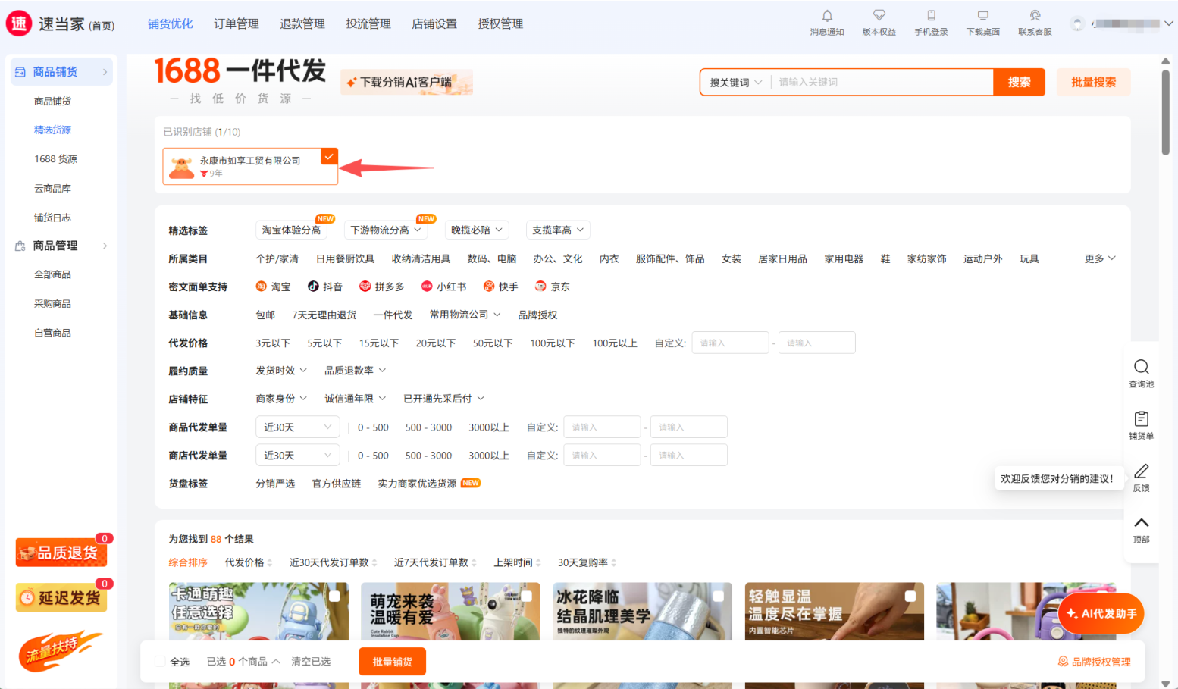The width and height of the screenshot is (1178, 689).
Task: Click the 下载桌面 monitor icon
Action: tap(982, 16)
